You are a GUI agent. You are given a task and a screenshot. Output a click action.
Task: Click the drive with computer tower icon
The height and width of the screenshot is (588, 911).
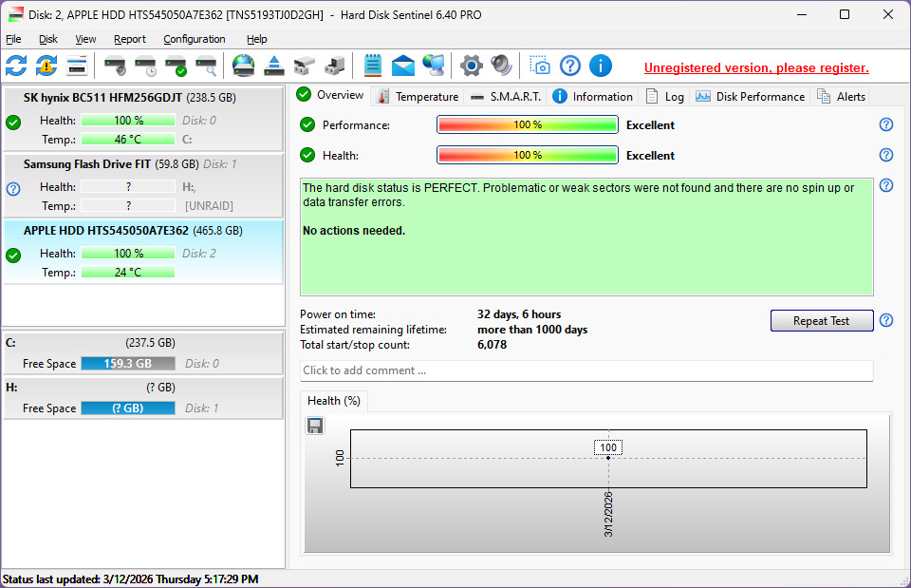pos(334,66)
